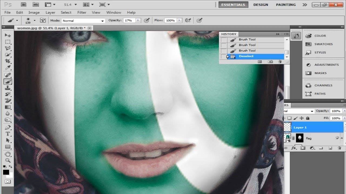This screenshot has height=194, width=346.
Task: Select the Brush tool in toolbox
Action: (8, 81)
